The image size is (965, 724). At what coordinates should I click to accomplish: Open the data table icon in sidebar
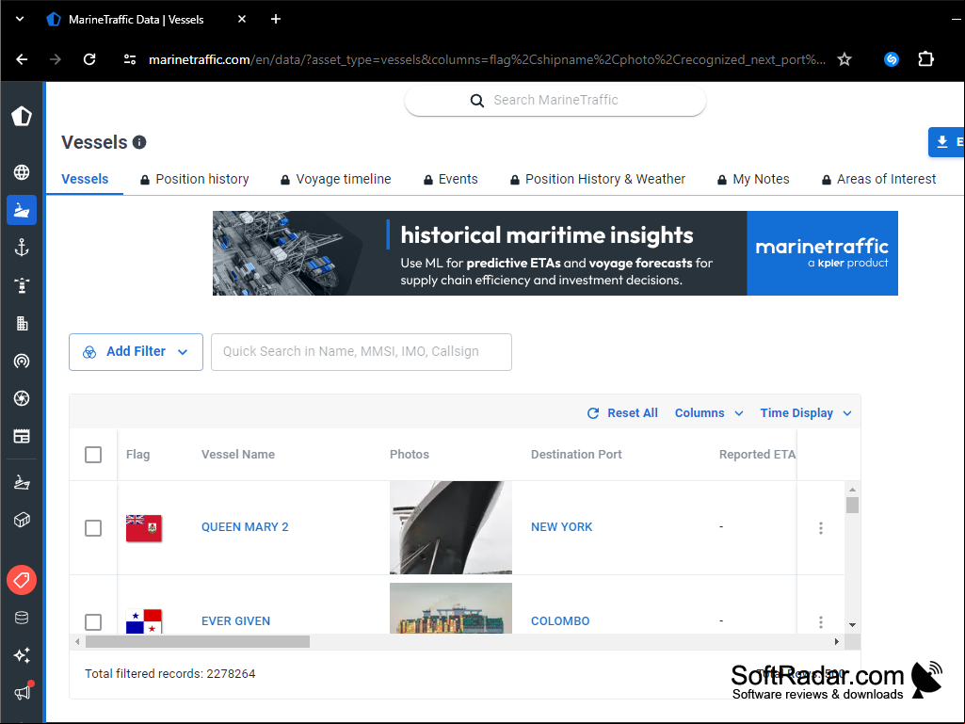22,436
